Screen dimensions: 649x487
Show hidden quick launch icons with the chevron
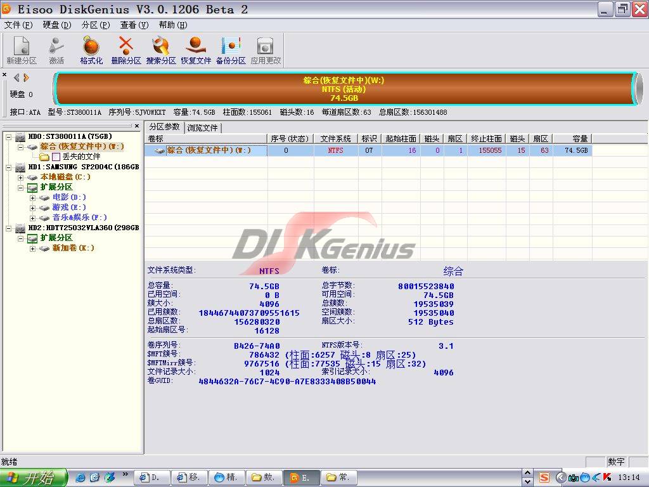click(x=125, y=474)
